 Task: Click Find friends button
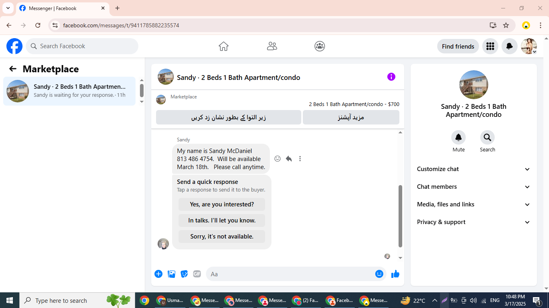point(458,46)
